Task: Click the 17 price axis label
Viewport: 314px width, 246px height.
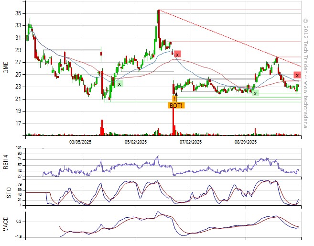Action: coord(18,123)
